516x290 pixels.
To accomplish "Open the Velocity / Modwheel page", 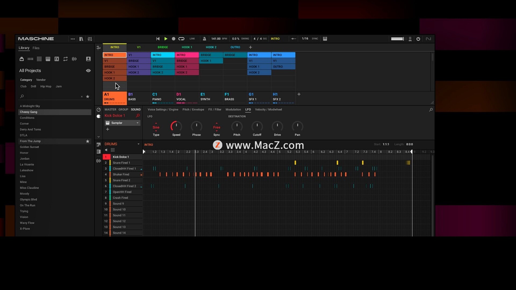I will pos(268,110).
